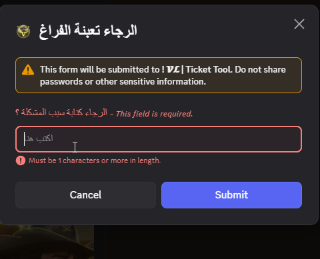Image resolution: width=320 pixels, height=259 pixels.
Task: Click the orange warning triangle icon
Action: pos(28,70)
